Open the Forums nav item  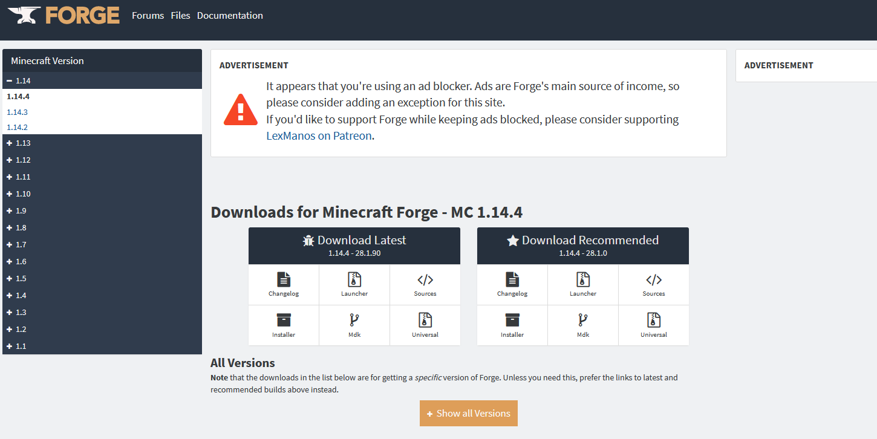(x=148, y=16)
